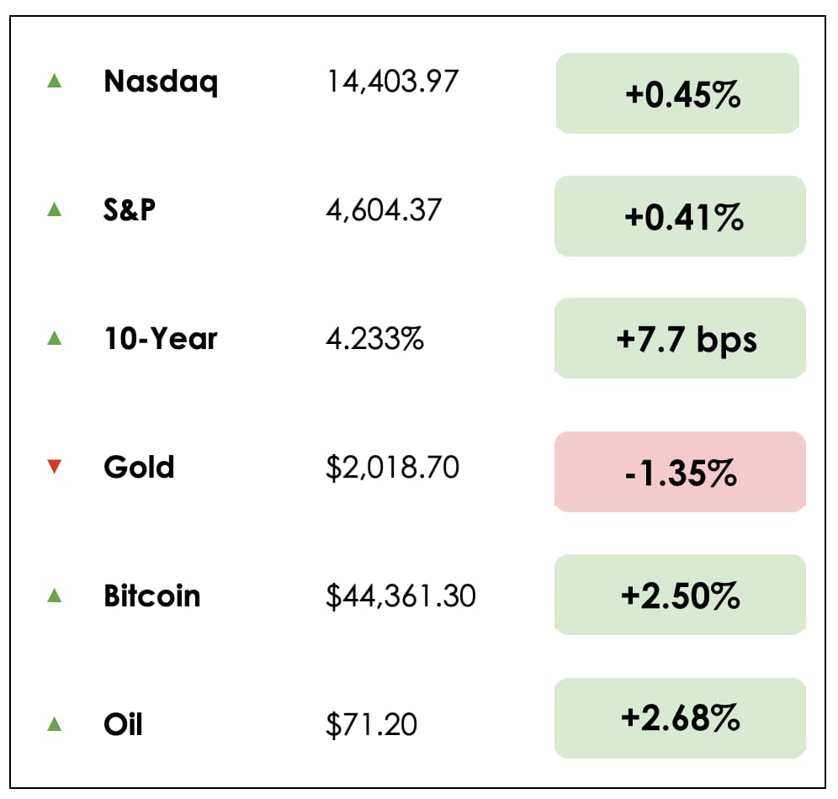The width and height of the screenshot is (838, 799).
Task: Select the Bitcoin +2.50% change badge
Action: 680,595
